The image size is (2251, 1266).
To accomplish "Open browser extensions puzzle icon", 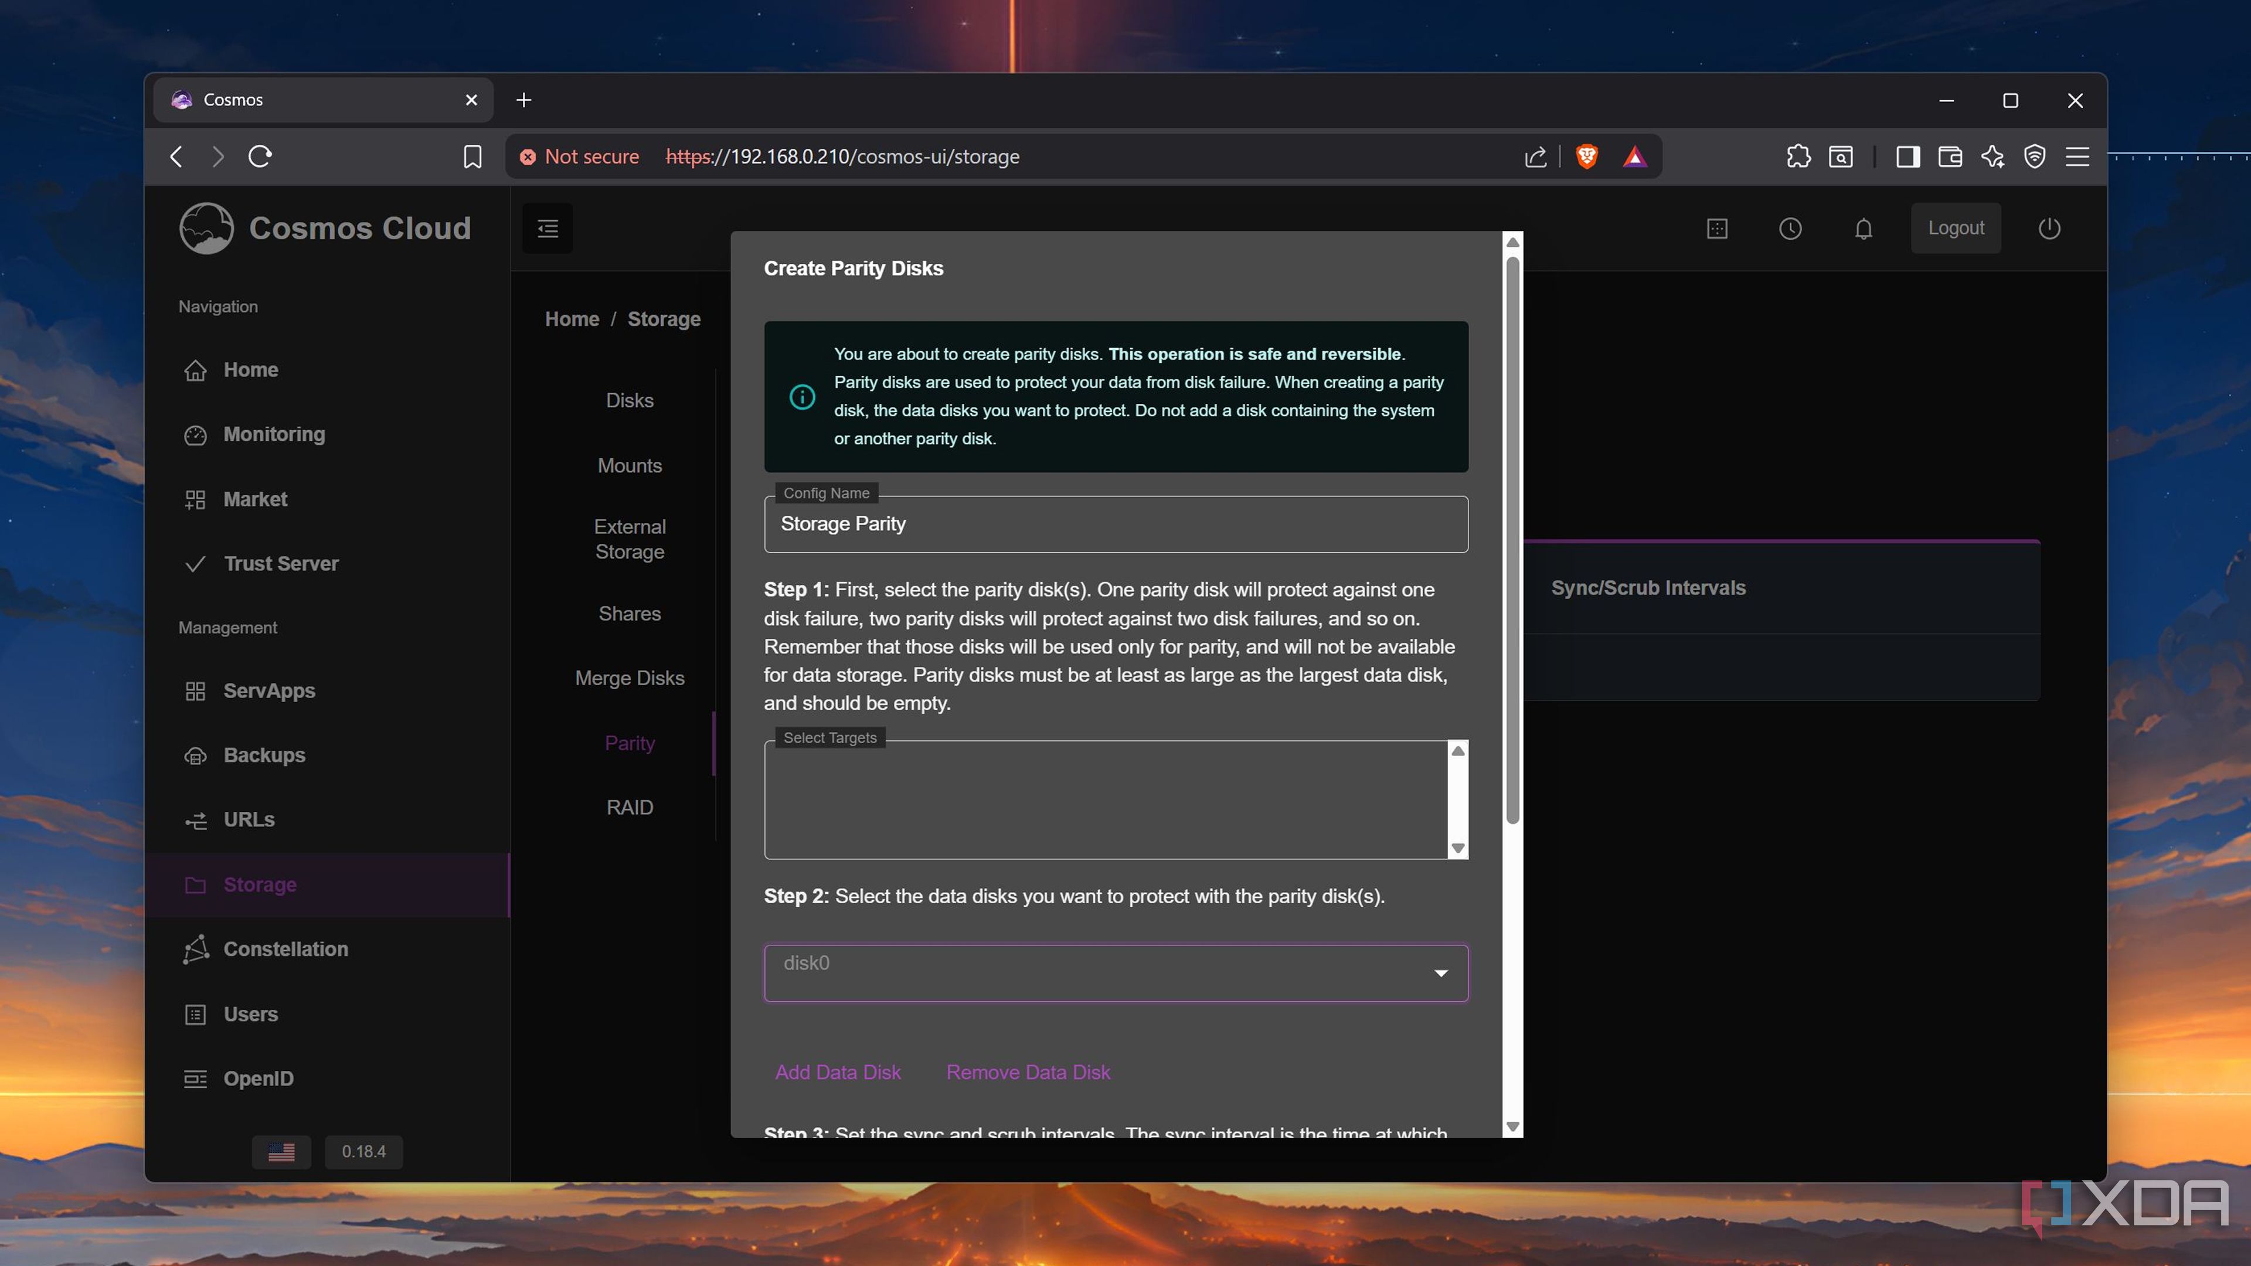I will tap(1798, 156).
